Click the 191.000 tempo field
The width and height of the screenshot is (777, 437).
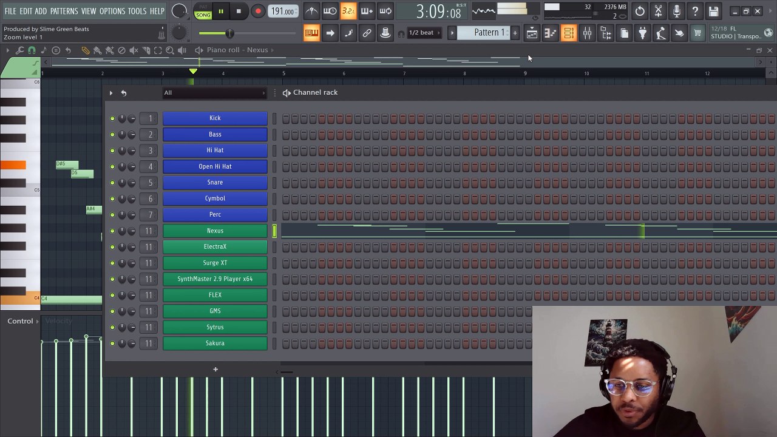(282, 11)
